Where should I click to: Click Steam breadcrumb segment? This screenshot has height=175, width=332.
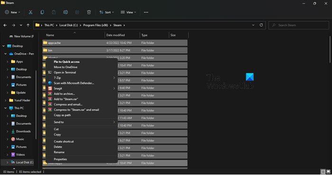tap(117, 25)
